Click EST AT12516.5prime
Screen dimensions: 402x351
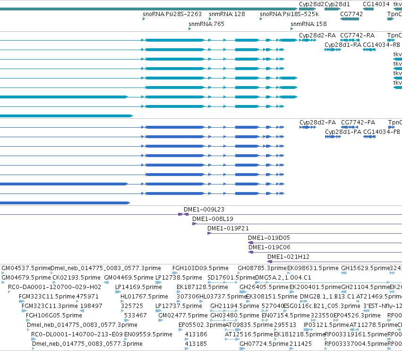click(249, 334)
